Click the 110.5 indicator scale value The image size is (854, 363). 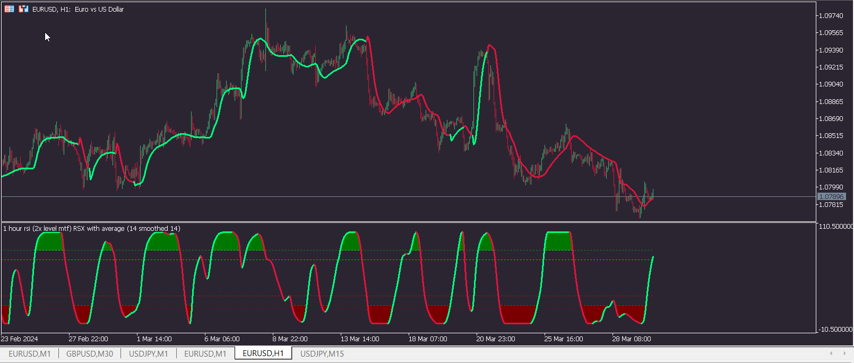836,227
